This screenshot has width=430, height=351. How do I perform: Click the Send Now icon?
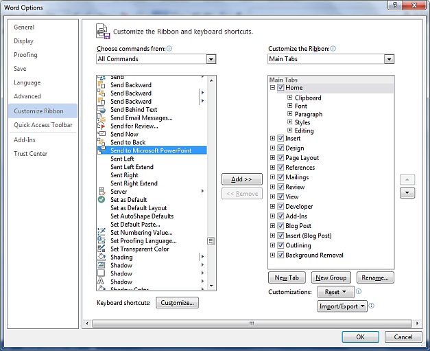pyautogui.click(x=101, y=134)
